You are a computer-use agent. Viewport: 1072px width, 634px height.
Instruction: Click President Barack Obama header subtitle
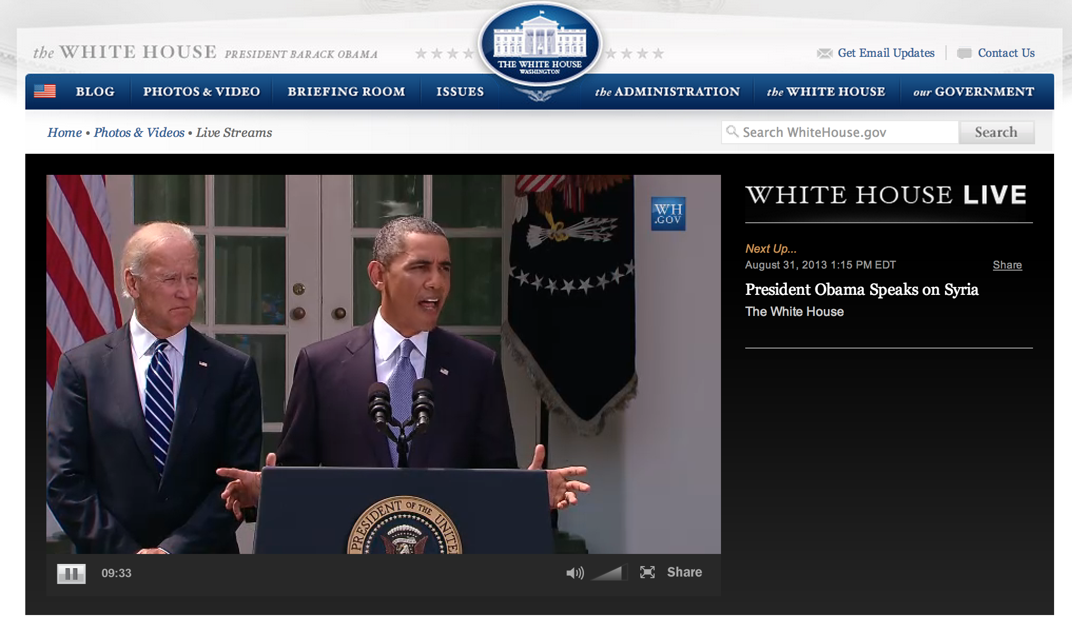point(301,54)
